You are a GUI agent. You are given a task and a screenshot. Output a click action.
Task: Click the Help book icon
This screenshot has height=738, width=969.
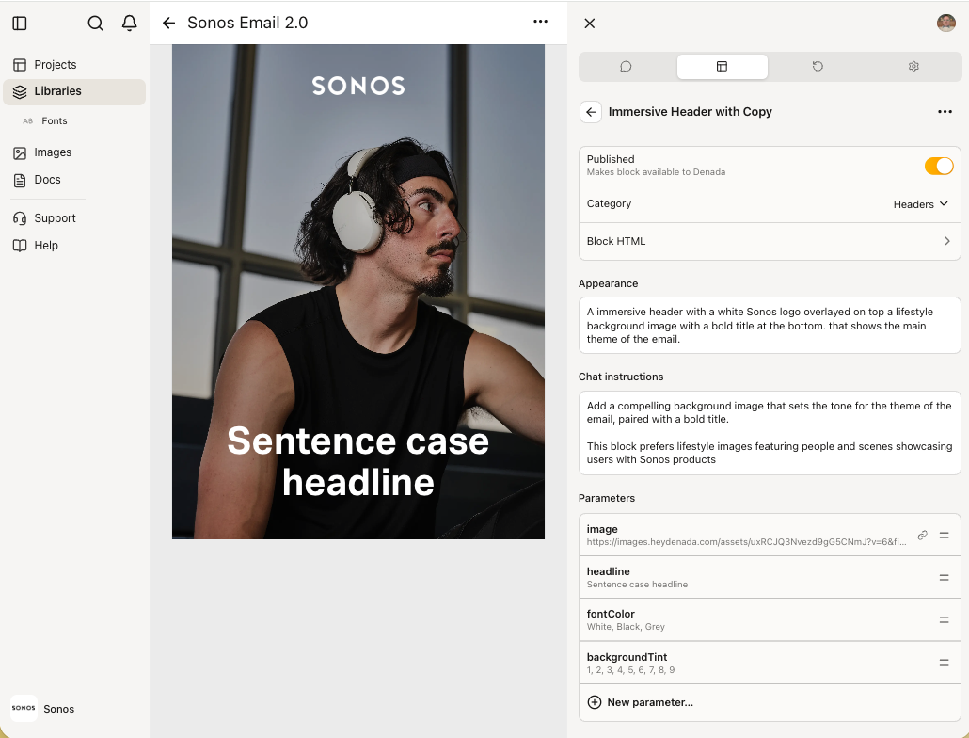tap(20, 246)
